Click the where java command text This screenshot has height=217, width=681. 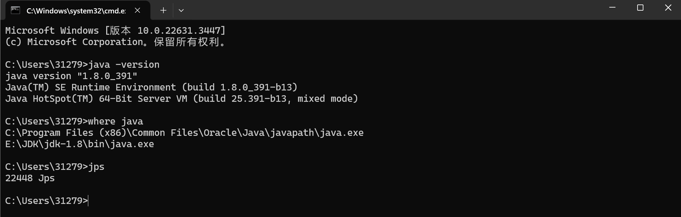[x=114, y=121]
